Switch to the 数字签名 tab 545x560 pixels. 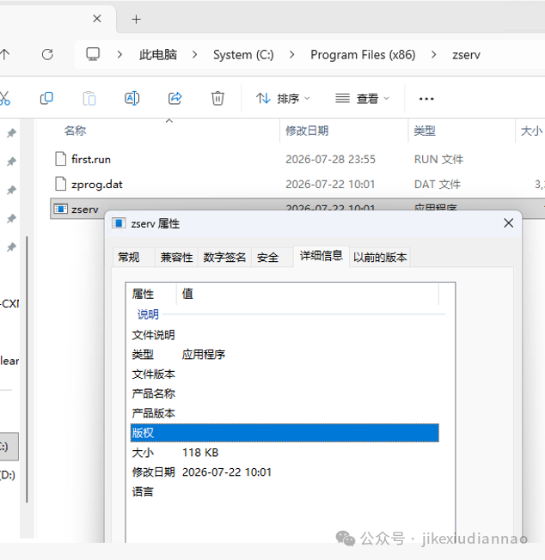[x=224, y=257]
